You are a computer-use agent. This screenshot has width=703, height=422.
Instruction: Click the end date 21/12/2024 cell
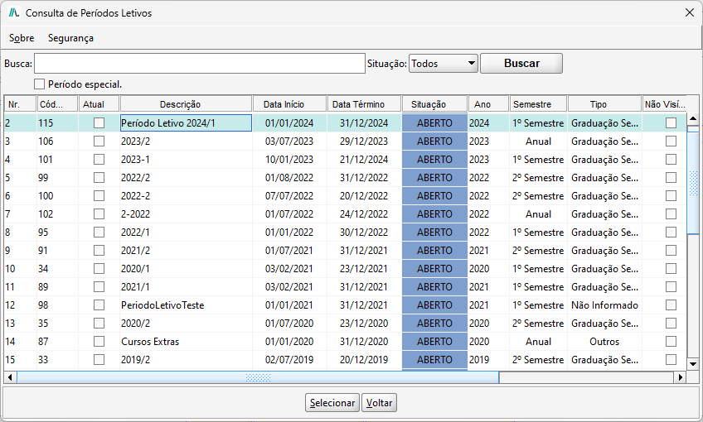tap(364, 160)
